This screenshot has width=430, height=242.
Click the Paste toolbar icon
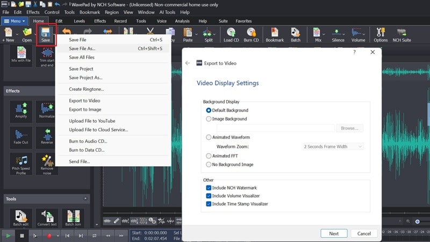[x=188, y=35]
